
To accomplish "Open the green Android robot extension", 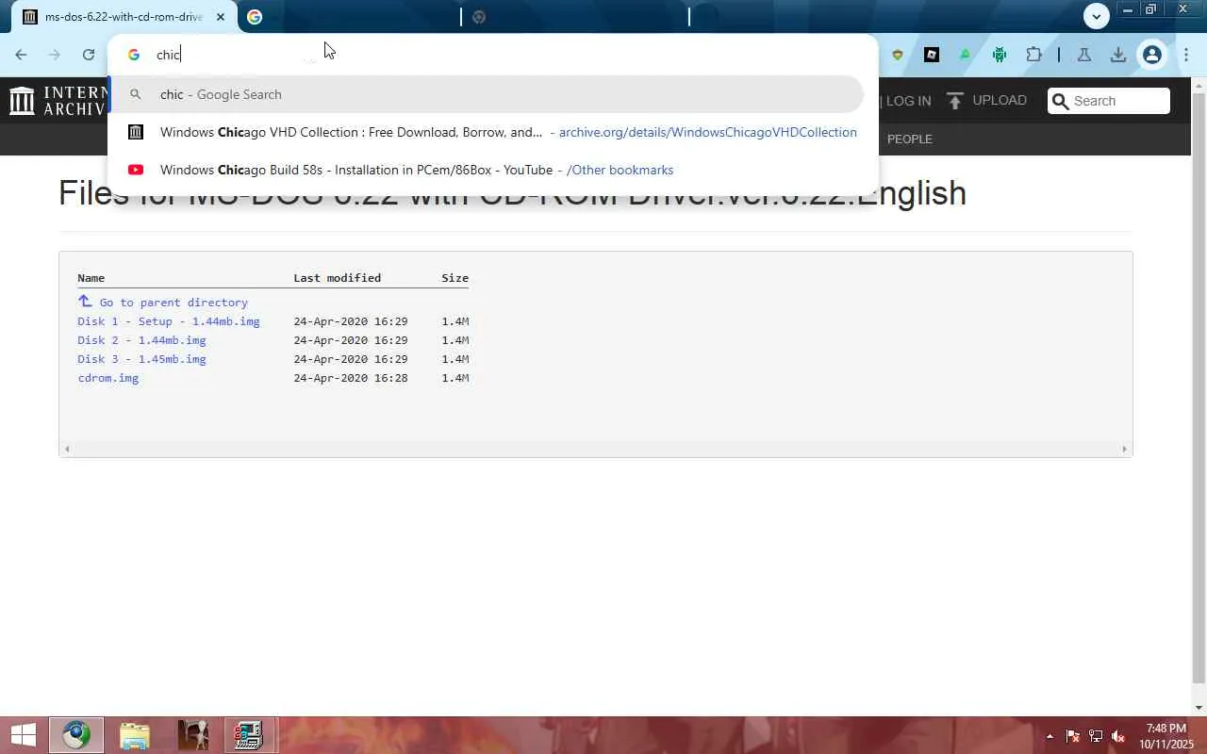I will (1000, 55).
